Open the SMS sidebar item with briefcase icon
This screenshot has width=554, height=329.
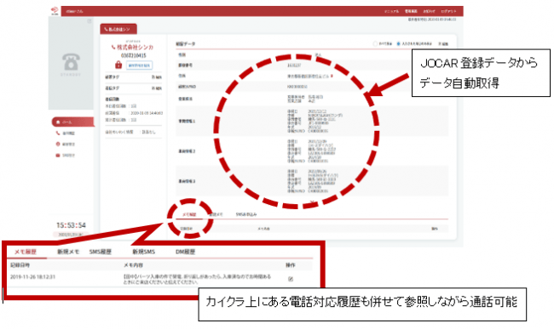[58, 155]
